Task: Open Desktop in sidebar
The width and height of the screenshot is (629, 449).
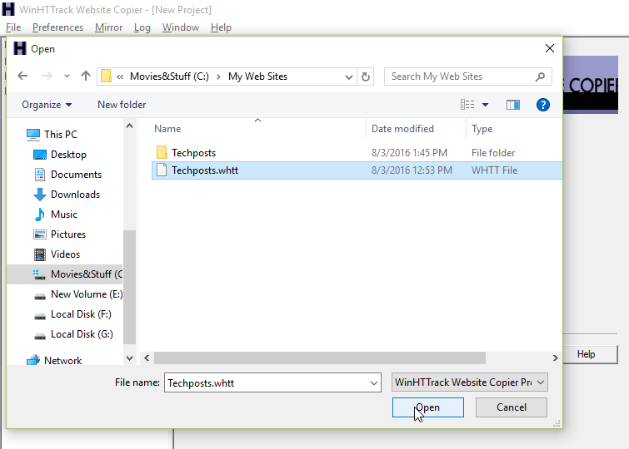Action: [x=68, y=155]
